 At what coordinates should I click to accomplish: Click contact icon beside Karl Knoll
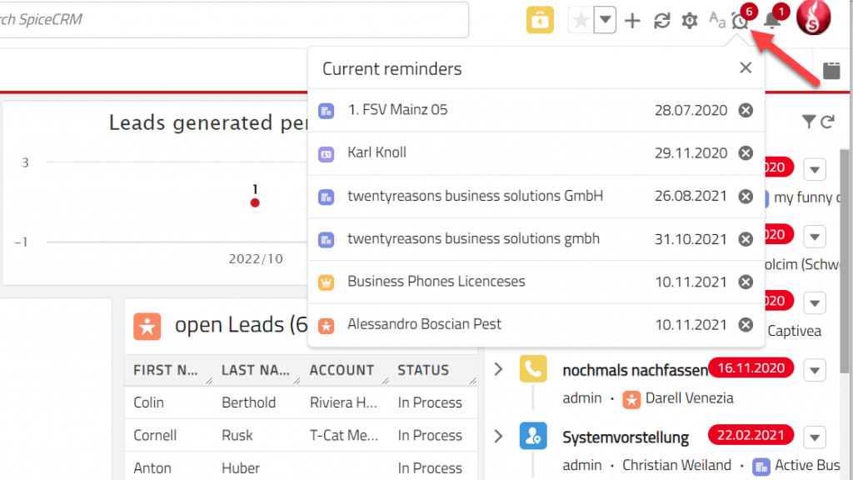pos(326,154)
